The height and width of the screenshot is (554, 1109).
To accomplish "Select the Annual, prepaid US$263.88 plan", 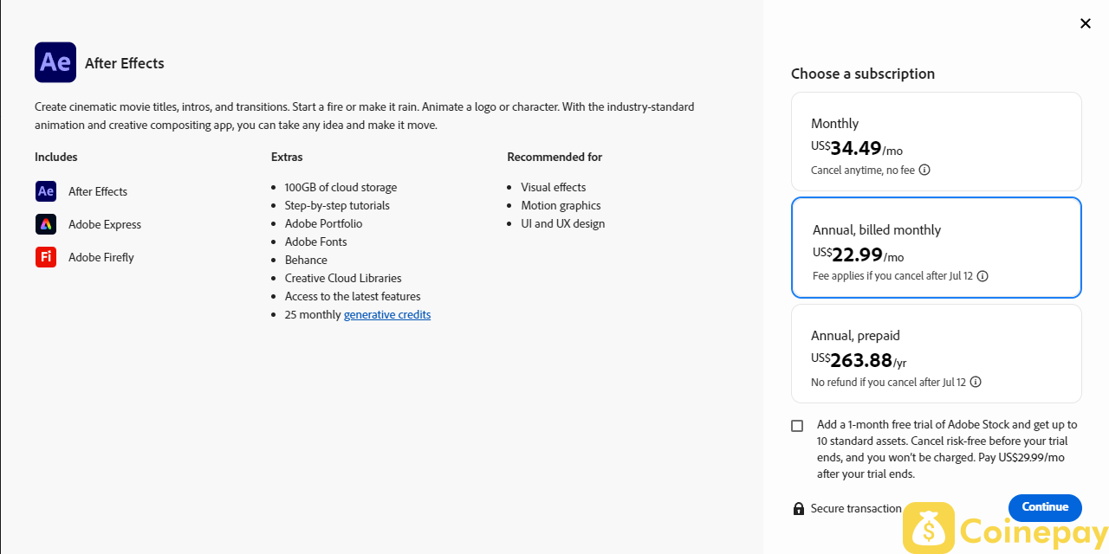I will pos(937,353).
